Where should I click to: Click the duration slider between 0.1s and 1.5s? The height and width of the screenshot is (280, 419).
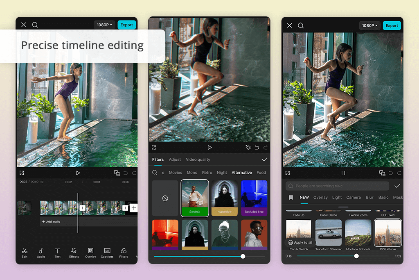(343, 256)
